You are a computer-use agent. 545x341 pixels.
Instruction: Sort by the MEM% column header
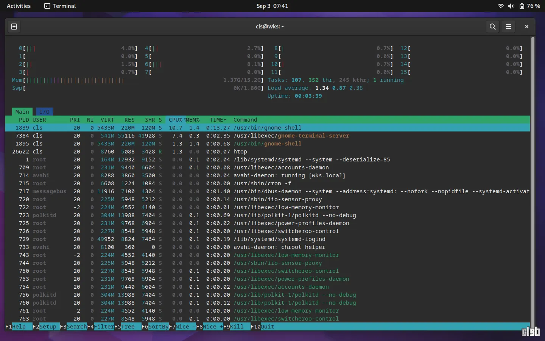point(193,120)
